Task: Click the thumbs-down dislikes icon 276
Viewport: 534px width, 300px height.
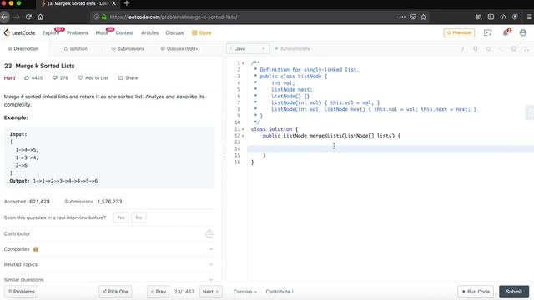Action: point(54,77)
